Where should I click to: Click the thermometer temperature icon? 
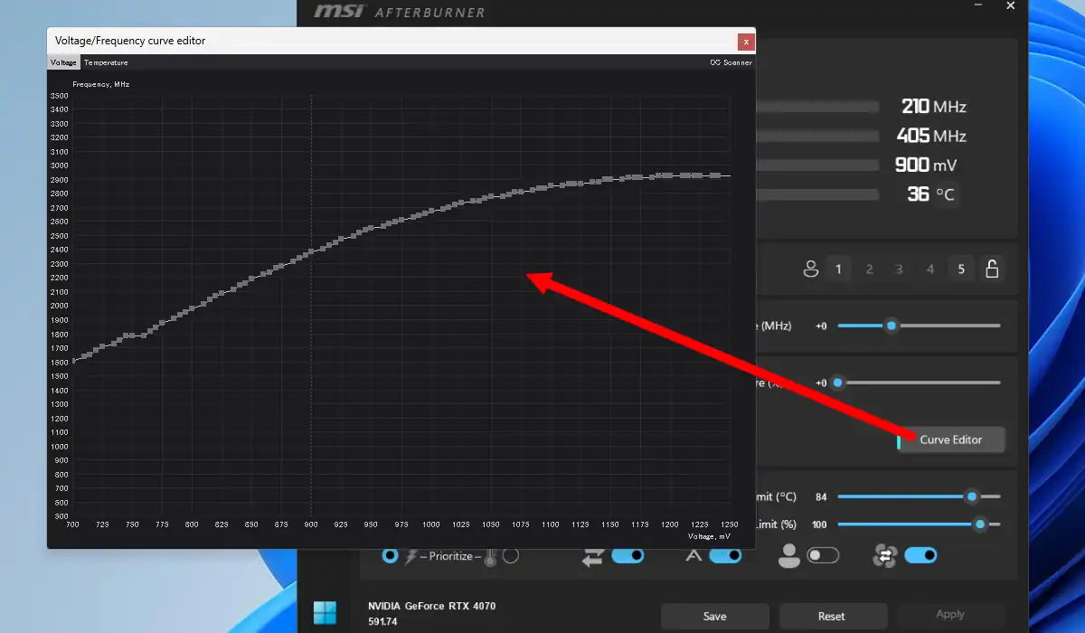[490, 556]
